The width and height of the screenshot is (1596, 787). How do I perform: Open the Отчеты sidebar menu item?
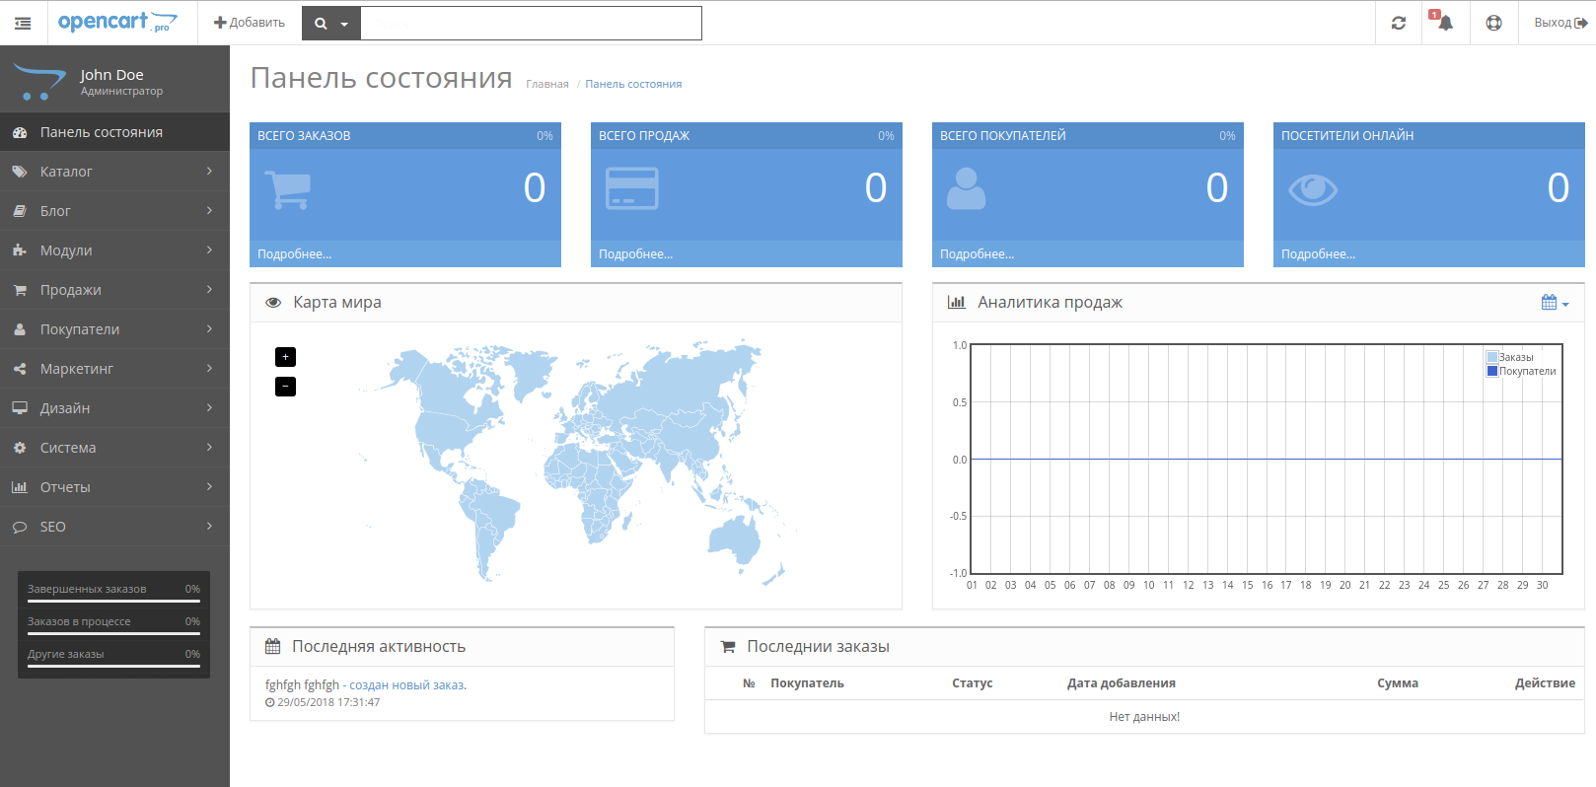114,487
